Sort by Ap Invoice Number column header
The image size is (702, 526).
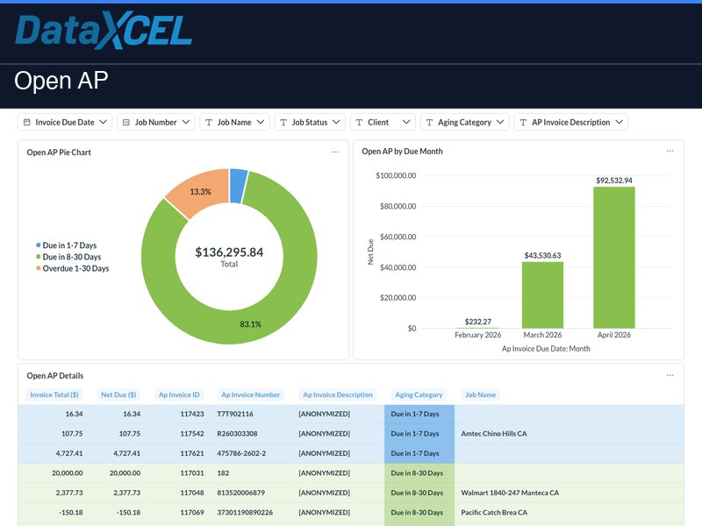pos(251,394)
